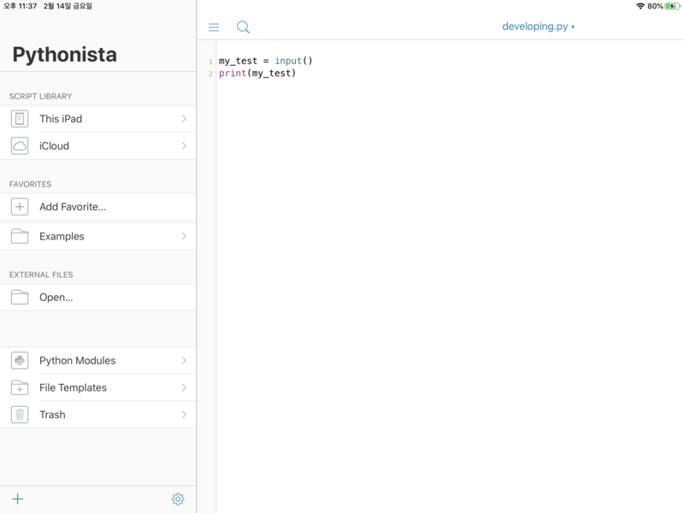Create a new file with the plus icon
This screenshot has width=684, height=513.
[x=17, y=499]
